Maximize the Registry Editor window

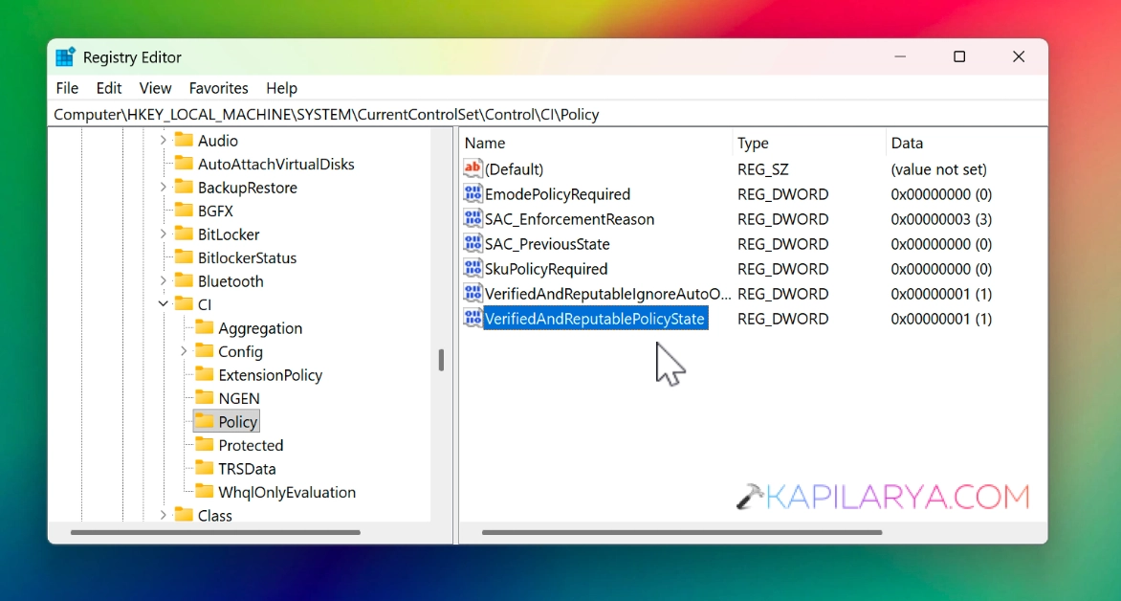point(959,56)
